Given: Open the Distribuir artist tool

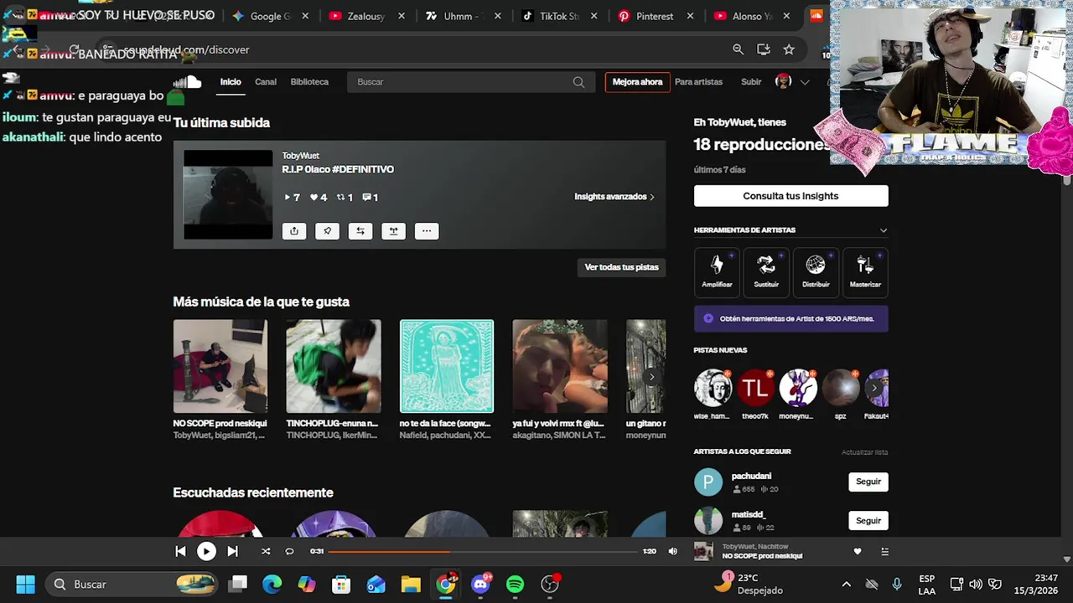Looking at the screenshot, I should (x=816, y=272).
